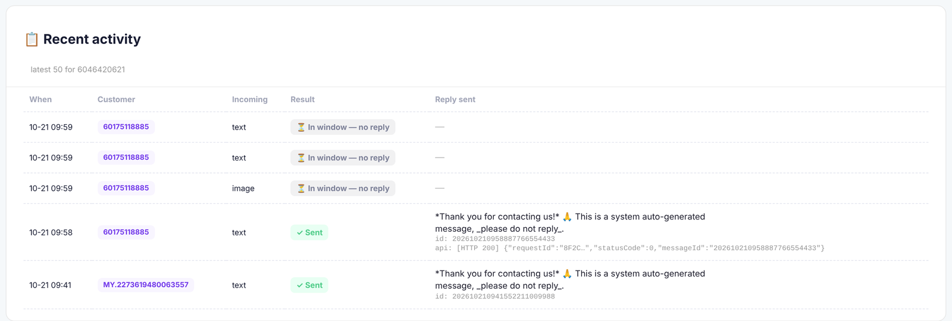Click the 'Thank you for contacting us!' reply at 09:41
Viewport: 952px width, 321px height.
tap(570, 280)
